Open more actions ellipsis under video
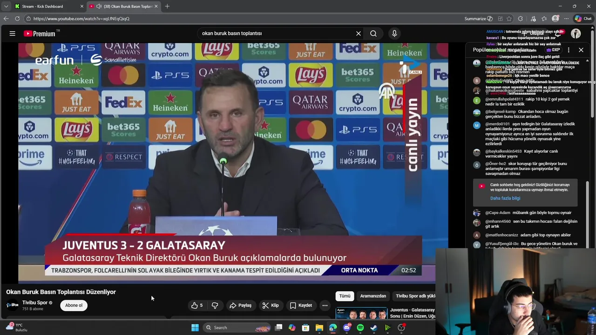The height and width of the screenshot is (335, 596). click(x=325, y=305)
